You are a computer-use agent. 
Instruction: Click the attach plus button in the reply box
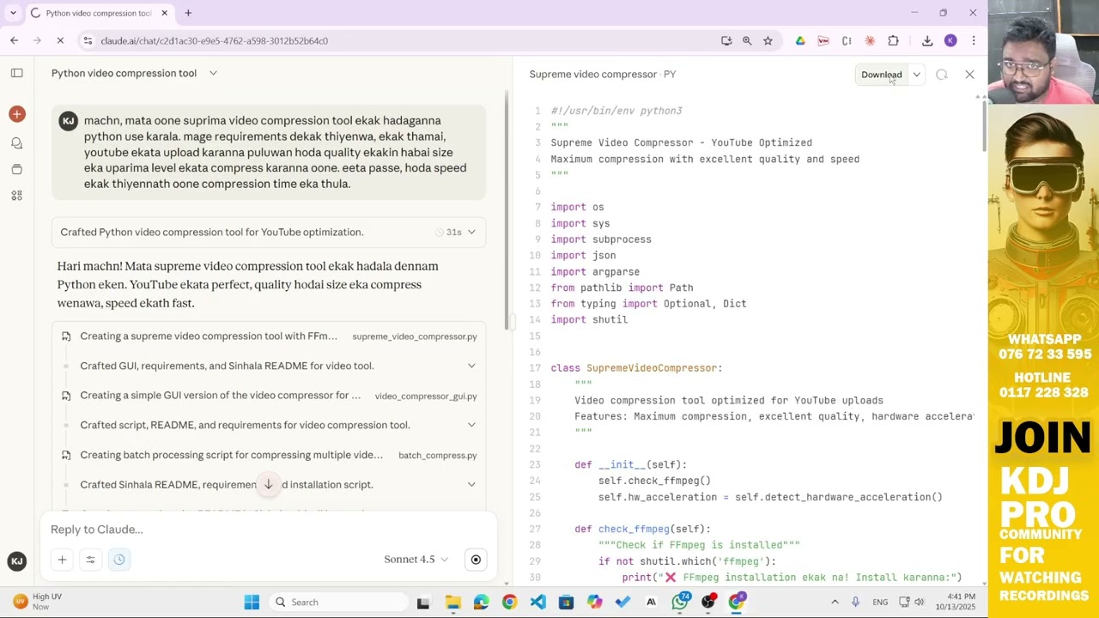pyautogui.click(x=62, y=560)
